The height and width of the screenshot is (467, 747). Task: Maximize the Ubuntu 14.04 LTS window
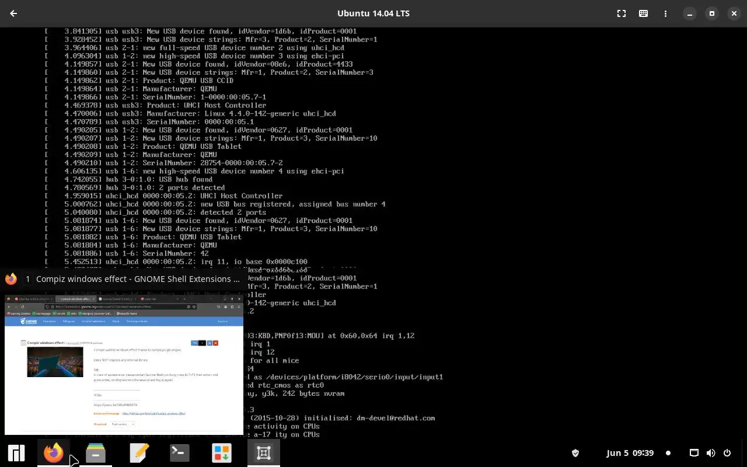pyautogui.click(x=712, y=13)
